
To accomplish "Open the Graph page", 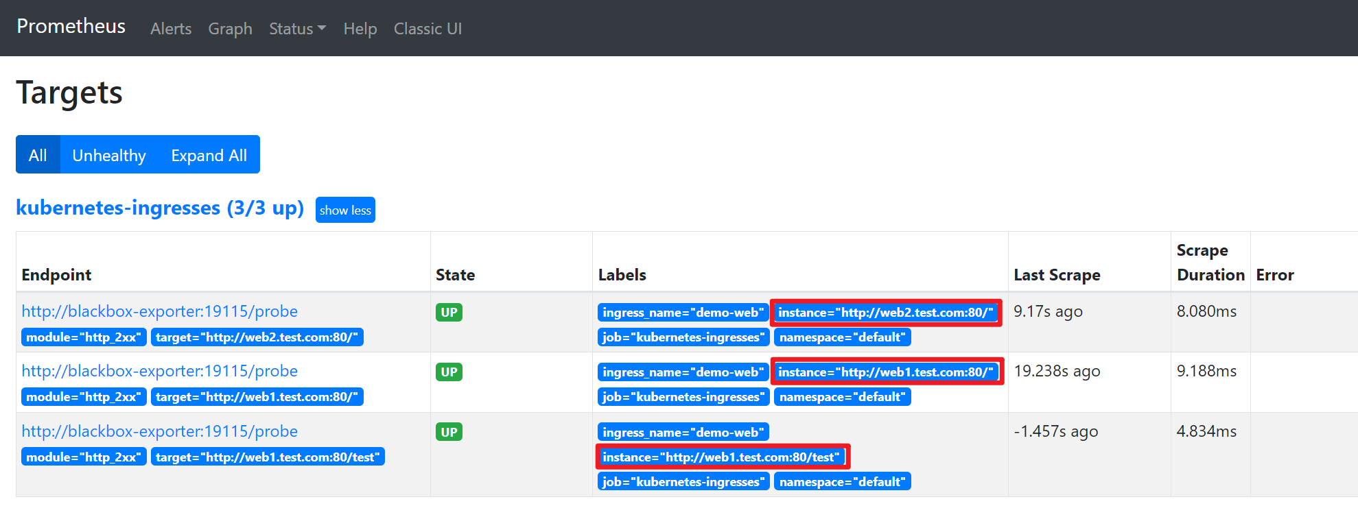I will [230, 29].
